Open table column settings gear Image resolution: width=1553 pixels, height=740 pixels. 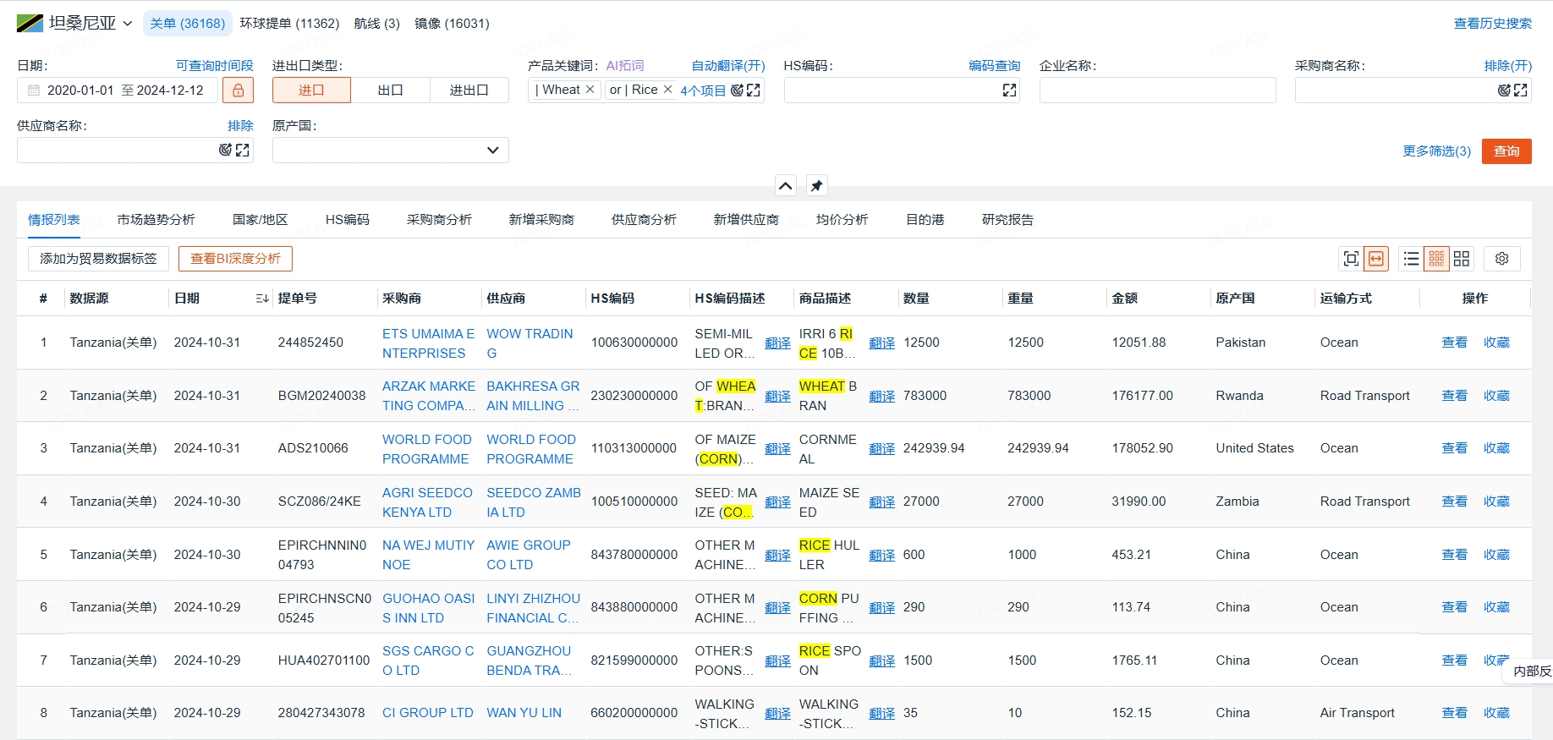1501,259
